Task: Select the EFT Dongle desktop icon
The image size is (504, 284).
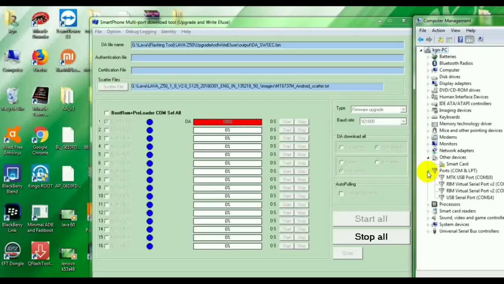Action: 12,254
